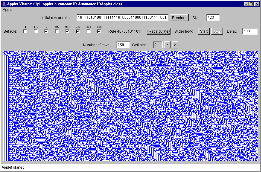
Task: Start the slideshow
Action: coord(204,31)
